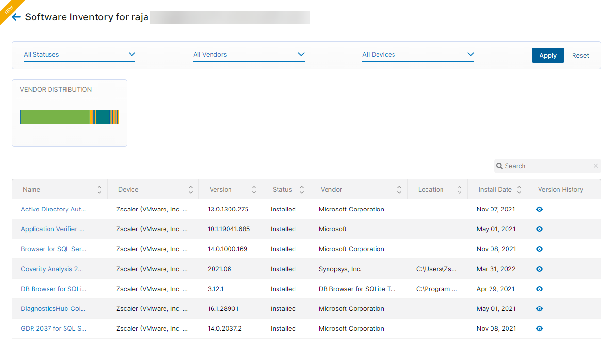Image resolution: width=606 pixels, height=339 pixels.
Task: Sort the table by Name column
Action: 99,189
